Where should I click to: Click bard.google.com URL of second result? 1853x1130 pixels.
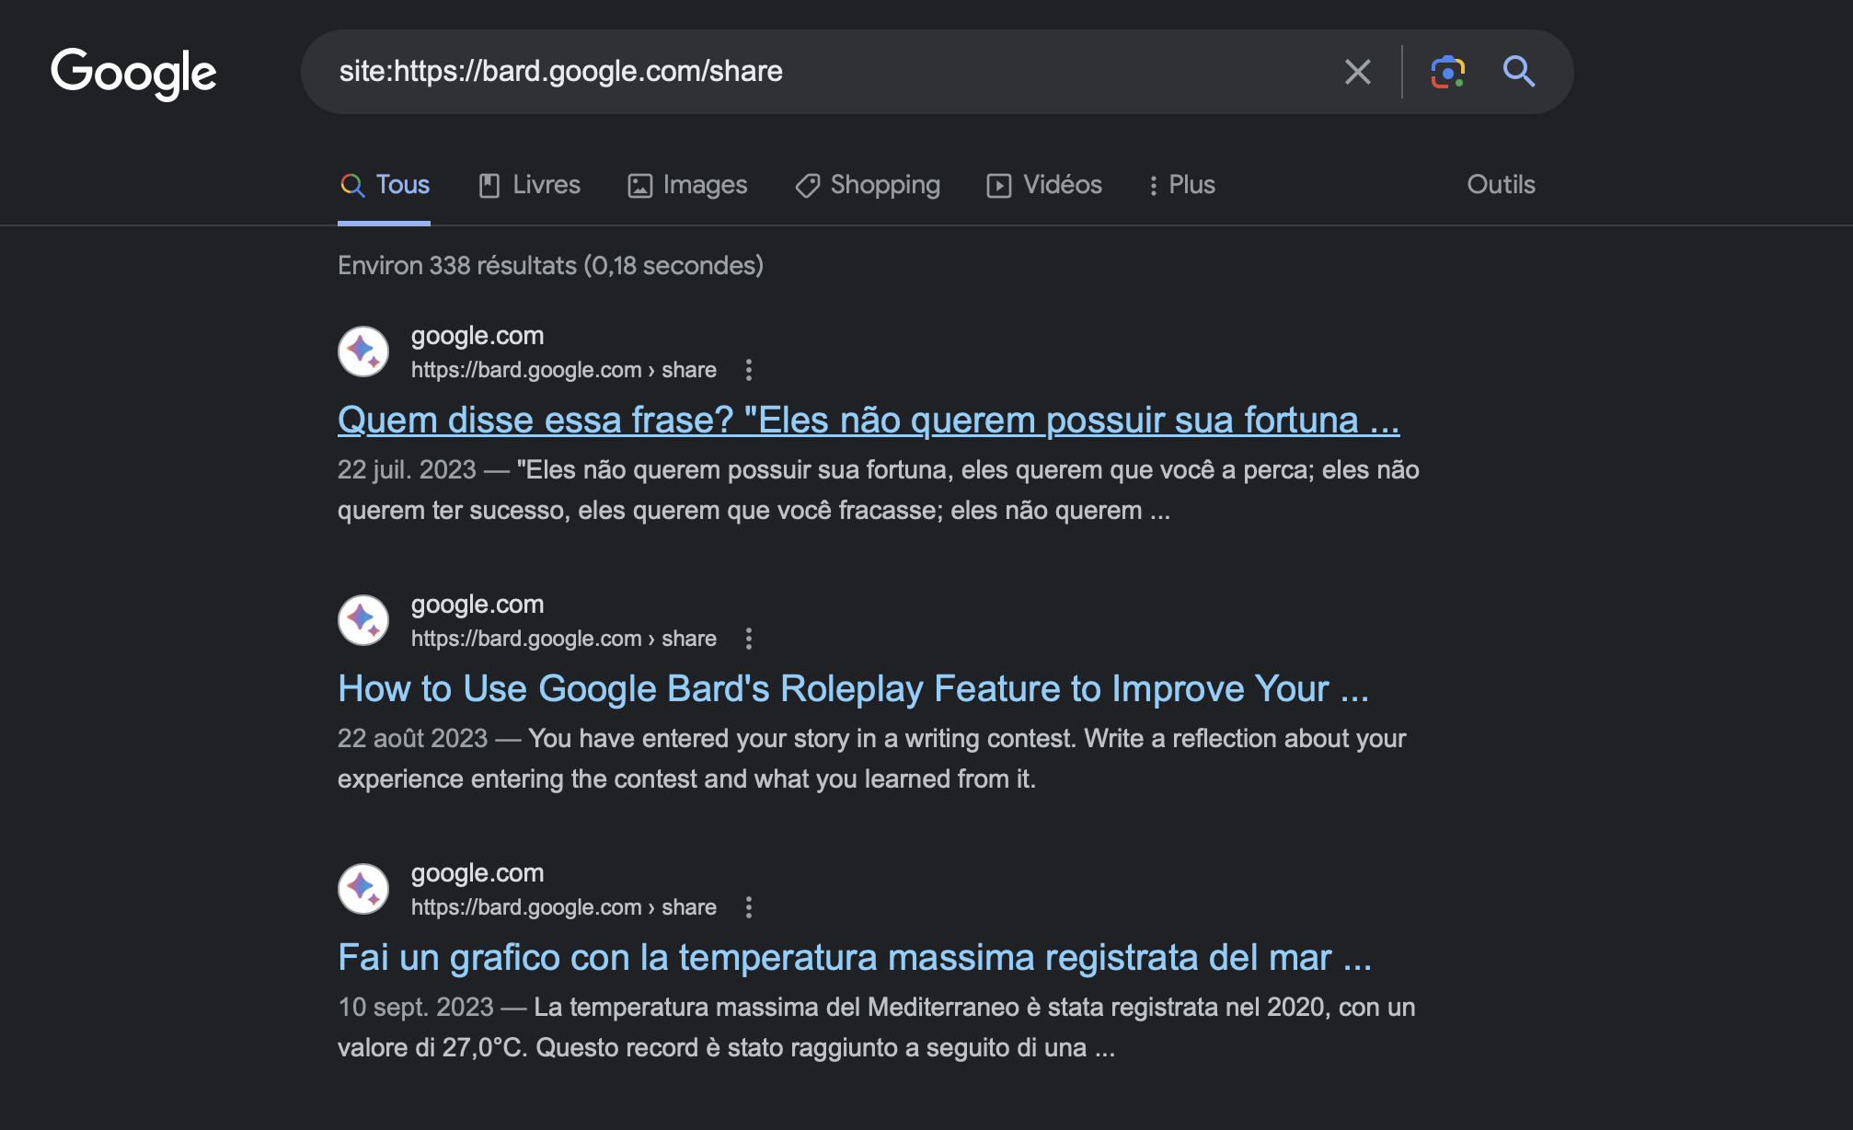(x=563, y=639)
